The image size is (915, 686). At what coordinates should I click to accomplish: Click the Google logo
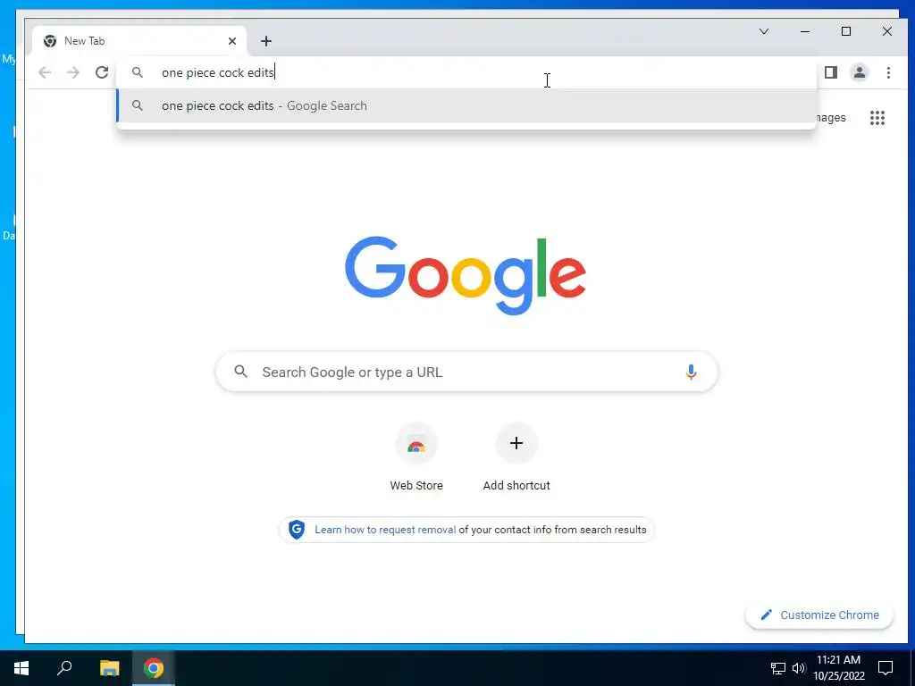pyautogui.click(x=466, y=275)
